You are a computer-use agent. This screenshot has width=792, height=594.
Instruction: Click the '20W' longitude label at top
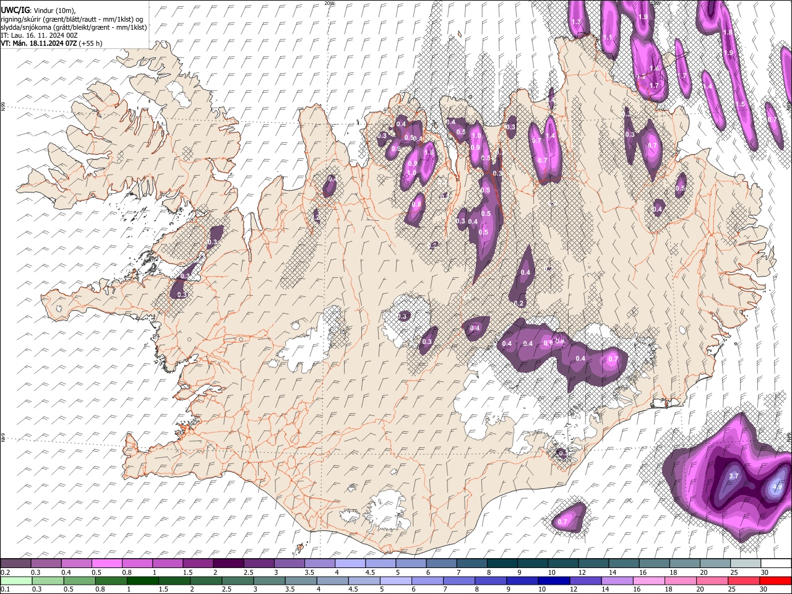click(330, 3)
